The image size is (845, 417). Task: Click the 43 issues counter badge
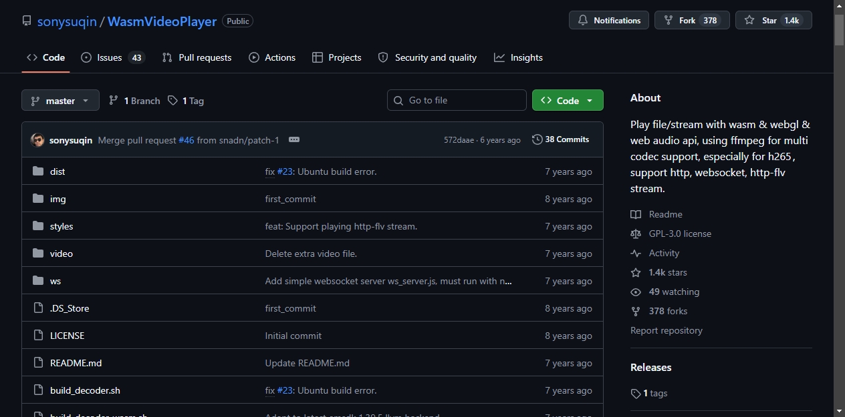point(136,57)
